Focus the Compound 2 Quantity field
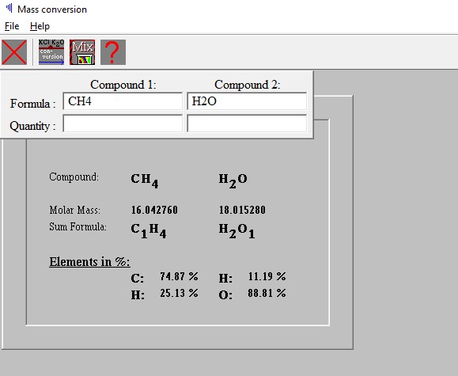Screen dimensions: 458x376 click(x=247, y=123)
